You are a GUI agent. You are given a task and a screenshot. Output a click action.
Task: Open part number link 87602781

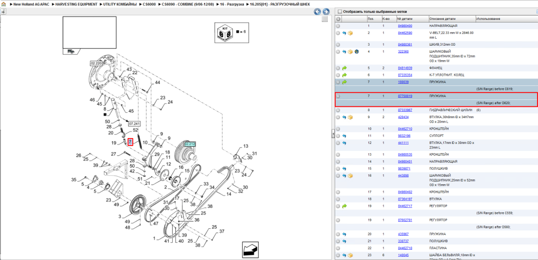(405, 220)
